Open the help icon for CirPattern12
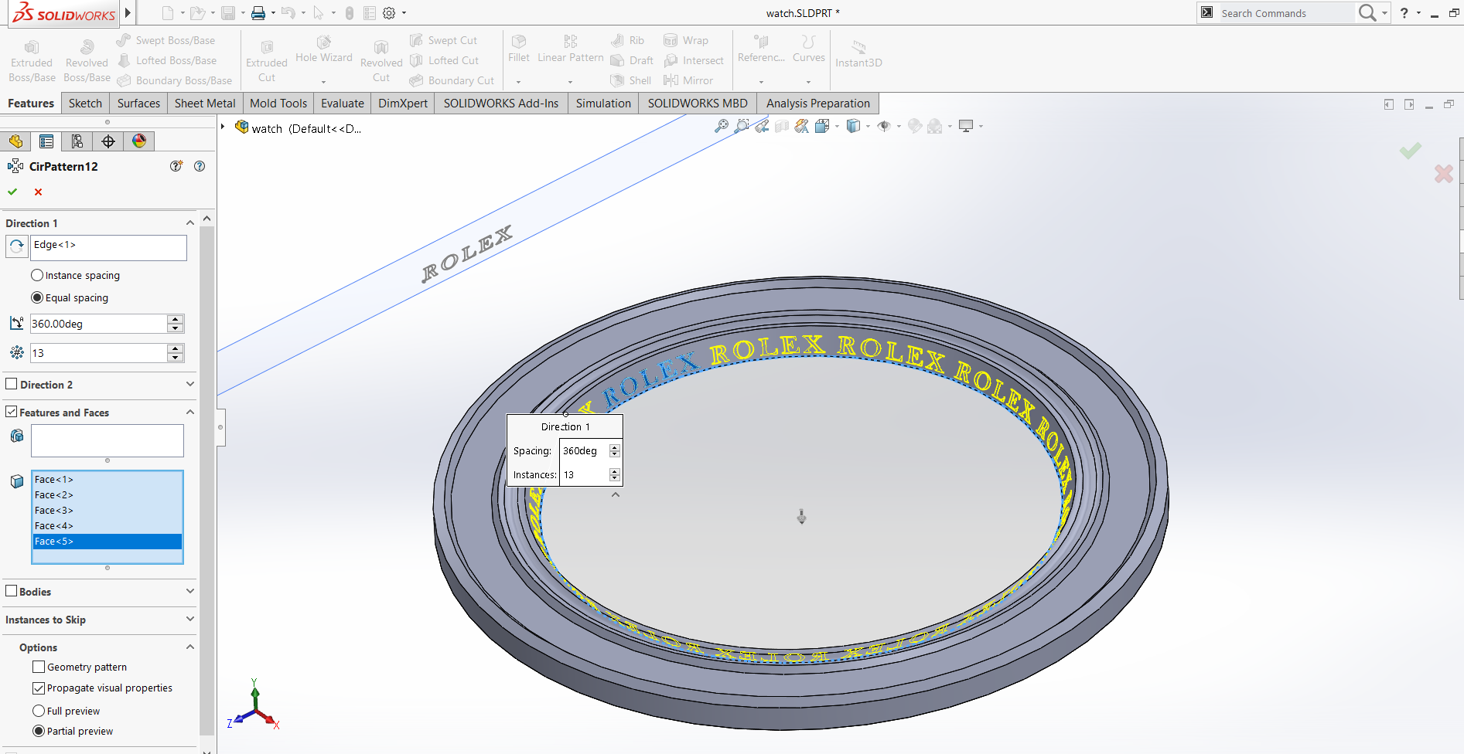Image resolution: width=1464 pixels, height=754 pixels. pyautogui.click(x=200, y=166)
